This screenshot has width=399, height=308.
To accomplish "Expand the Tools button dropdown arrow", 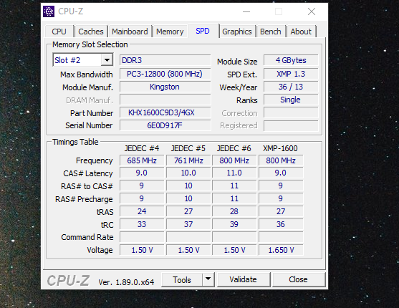I will tap(208, 279).
